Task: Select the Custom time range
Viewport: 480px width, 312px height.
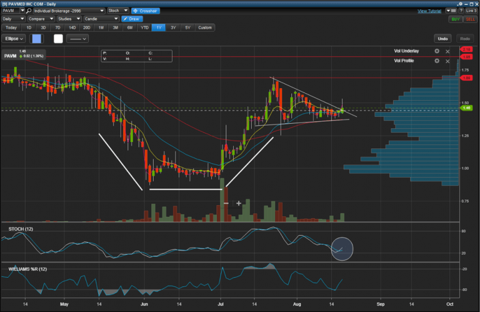Action: click(x=205, y=28)
